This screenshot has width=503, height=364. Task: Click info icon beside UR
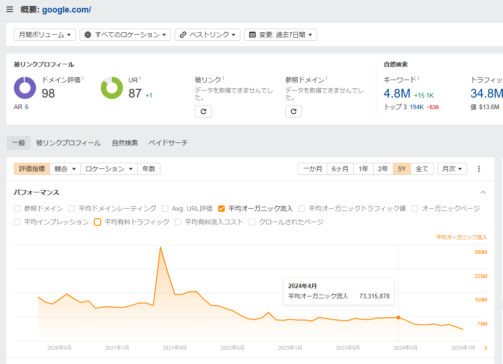click(x=140, y=78)
